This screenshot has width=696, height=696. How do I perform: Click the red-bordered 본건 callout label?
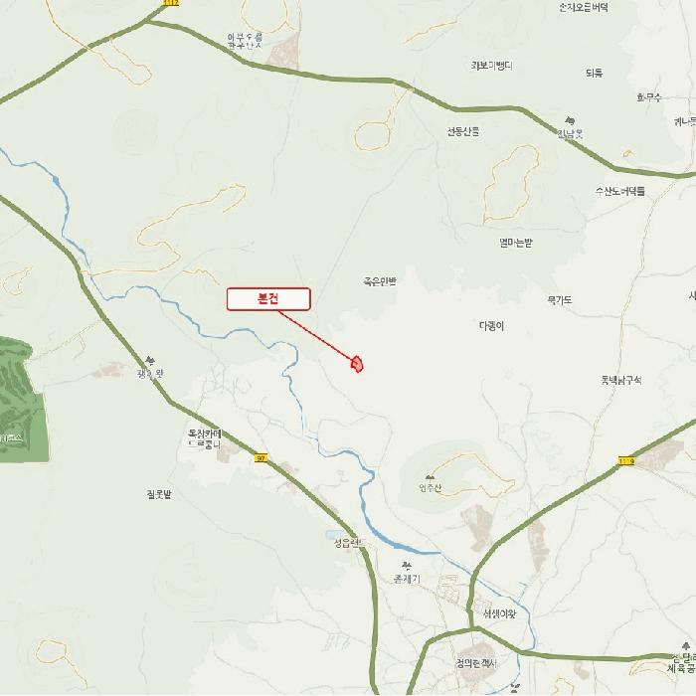[x=268, y=299]
